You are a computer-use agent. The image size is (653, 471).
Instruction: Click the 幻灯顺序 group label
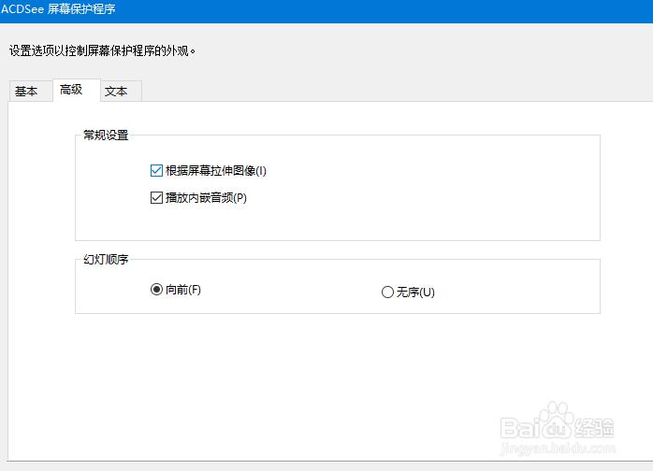[x=106, y=260]
